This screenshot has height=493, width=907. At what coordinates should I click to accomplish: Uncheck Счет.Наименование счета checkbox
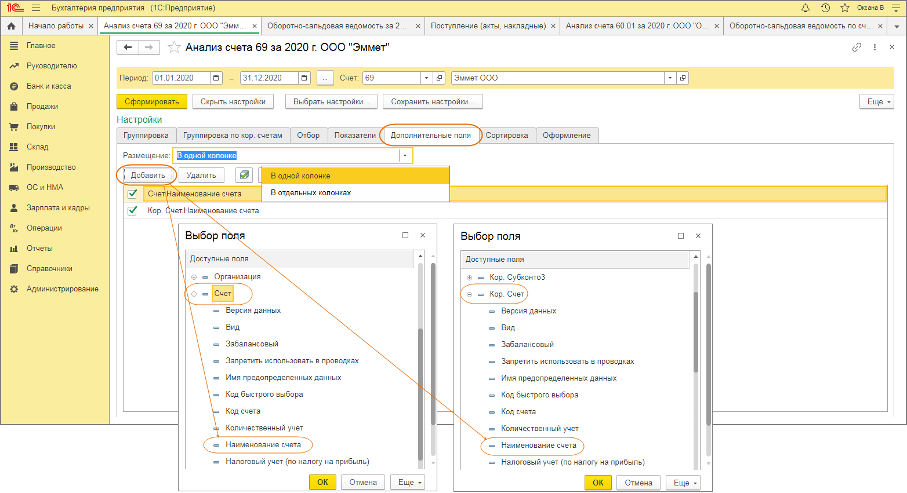click(x=132, y=194)
